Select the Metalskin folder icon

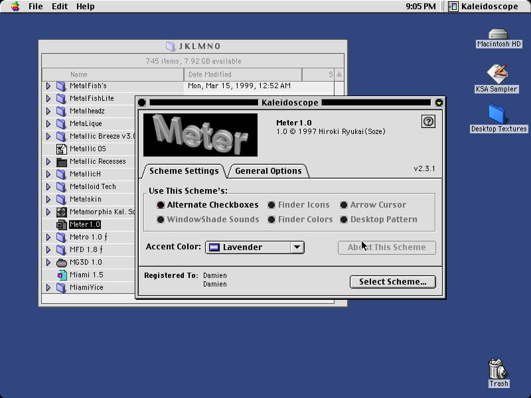click(61, 200)
